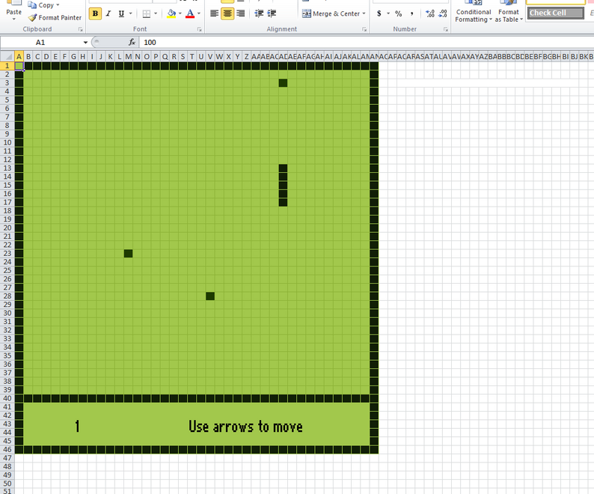The image size is (594, 494).
Task: Select cell A1
Action: click(19, 66)
